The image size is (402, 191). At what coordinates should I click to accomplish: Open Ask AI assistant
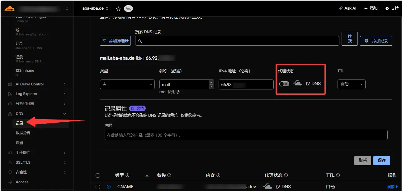pyautogui.click(x=347, y=8)
